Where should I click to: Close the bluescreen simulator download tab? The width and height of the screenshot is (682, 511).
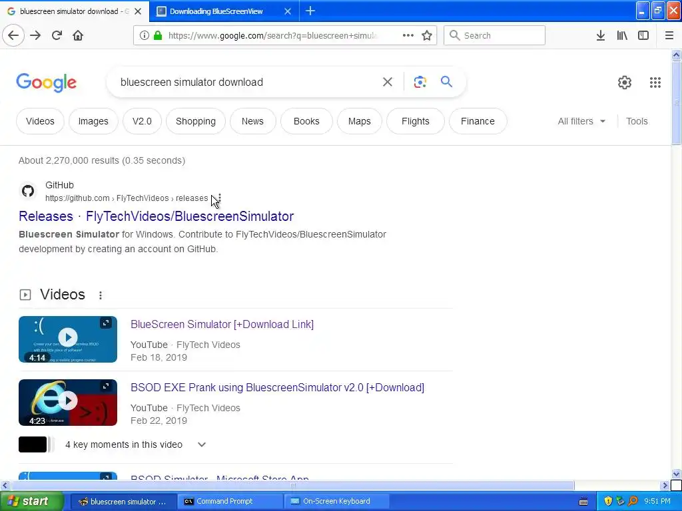(138, 11)
